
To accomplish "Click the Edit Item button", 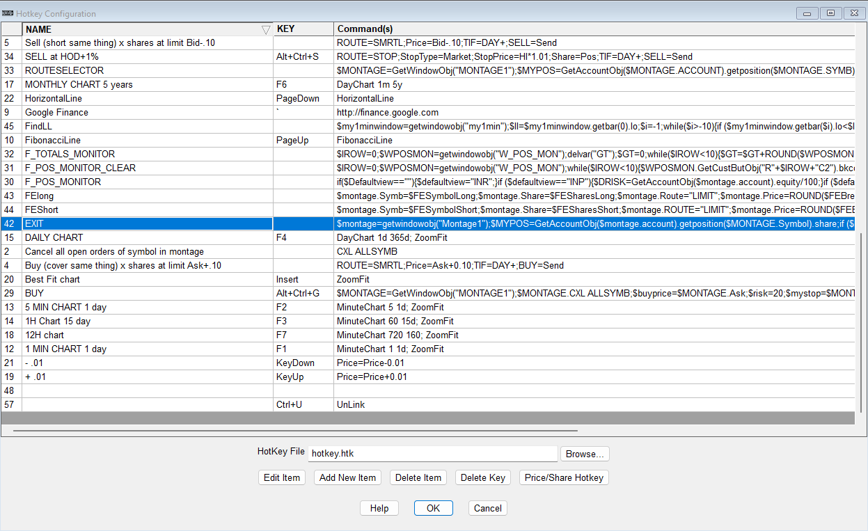I will tap(282, 477).
